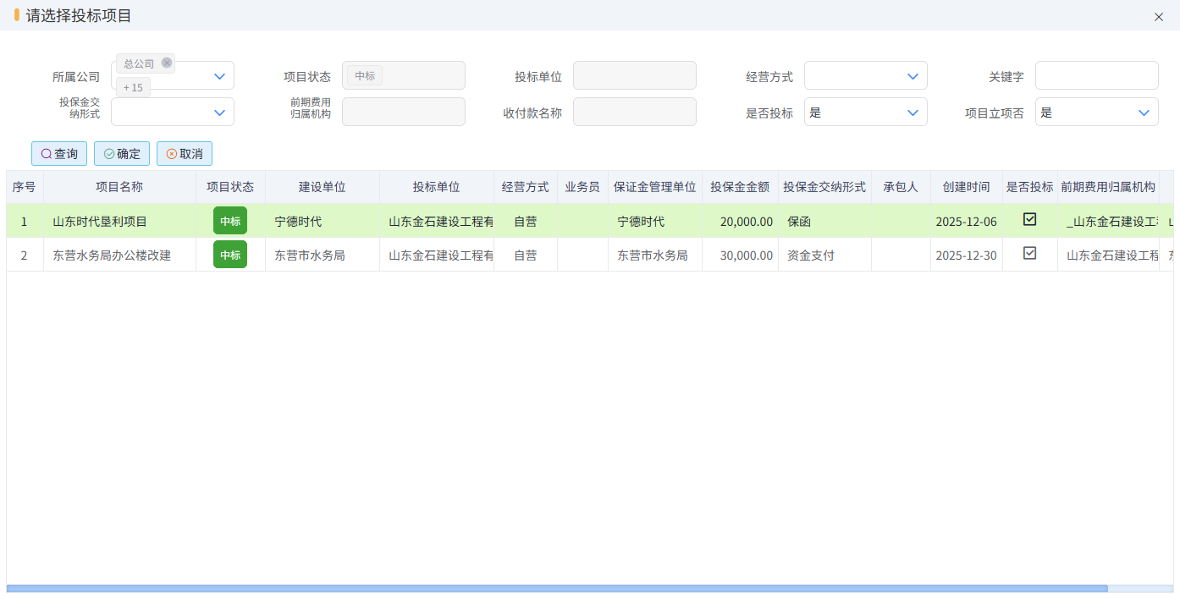Click the 项目名称 column header
Image resolution: width=1180 pixels, height=599 pixels.
click(119, 187)
